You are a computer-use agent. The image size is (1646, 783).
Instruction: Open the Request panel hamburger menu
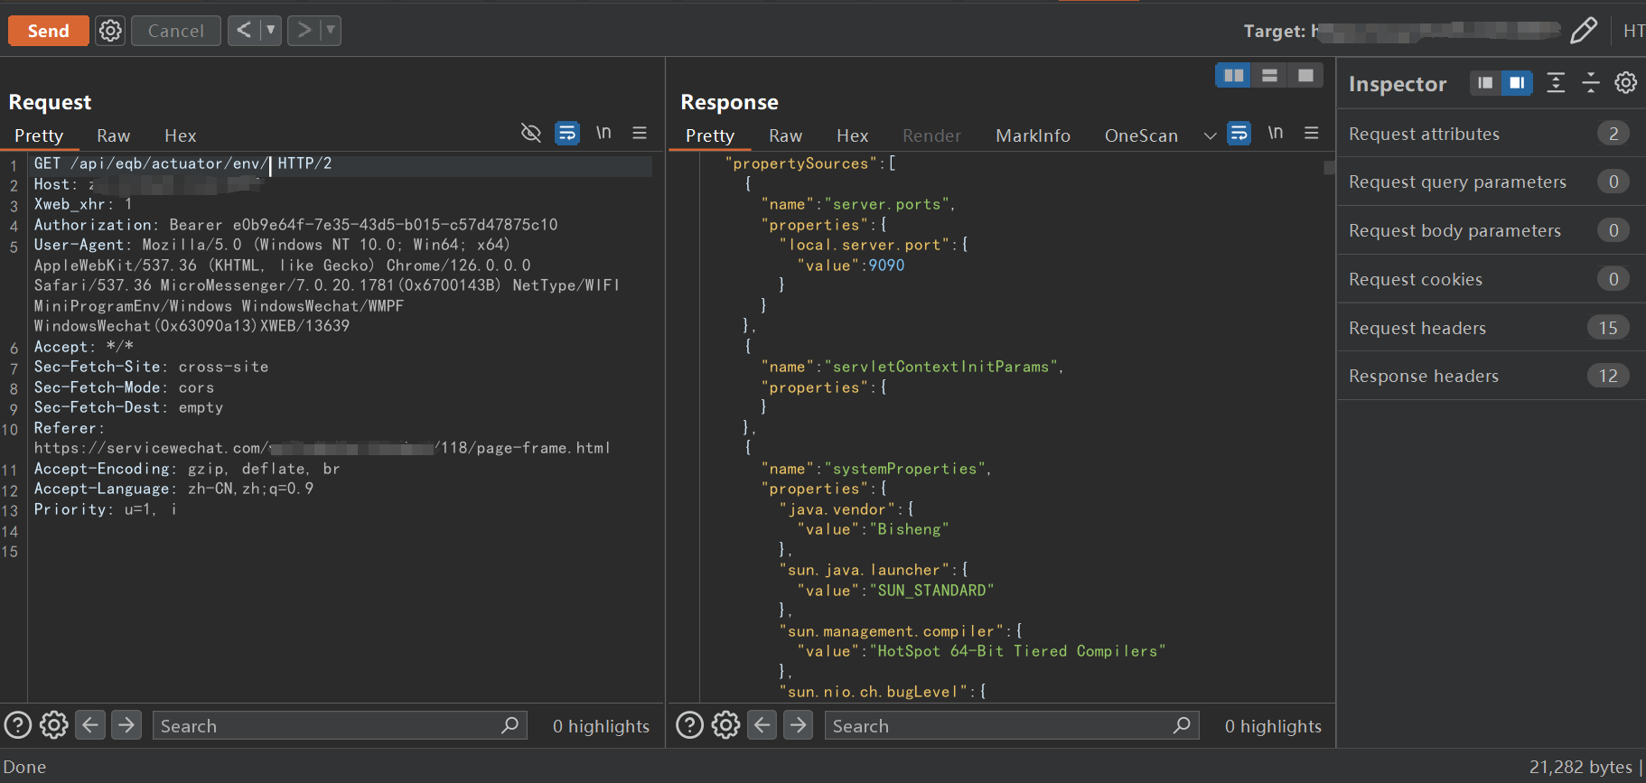coord(640,134)
